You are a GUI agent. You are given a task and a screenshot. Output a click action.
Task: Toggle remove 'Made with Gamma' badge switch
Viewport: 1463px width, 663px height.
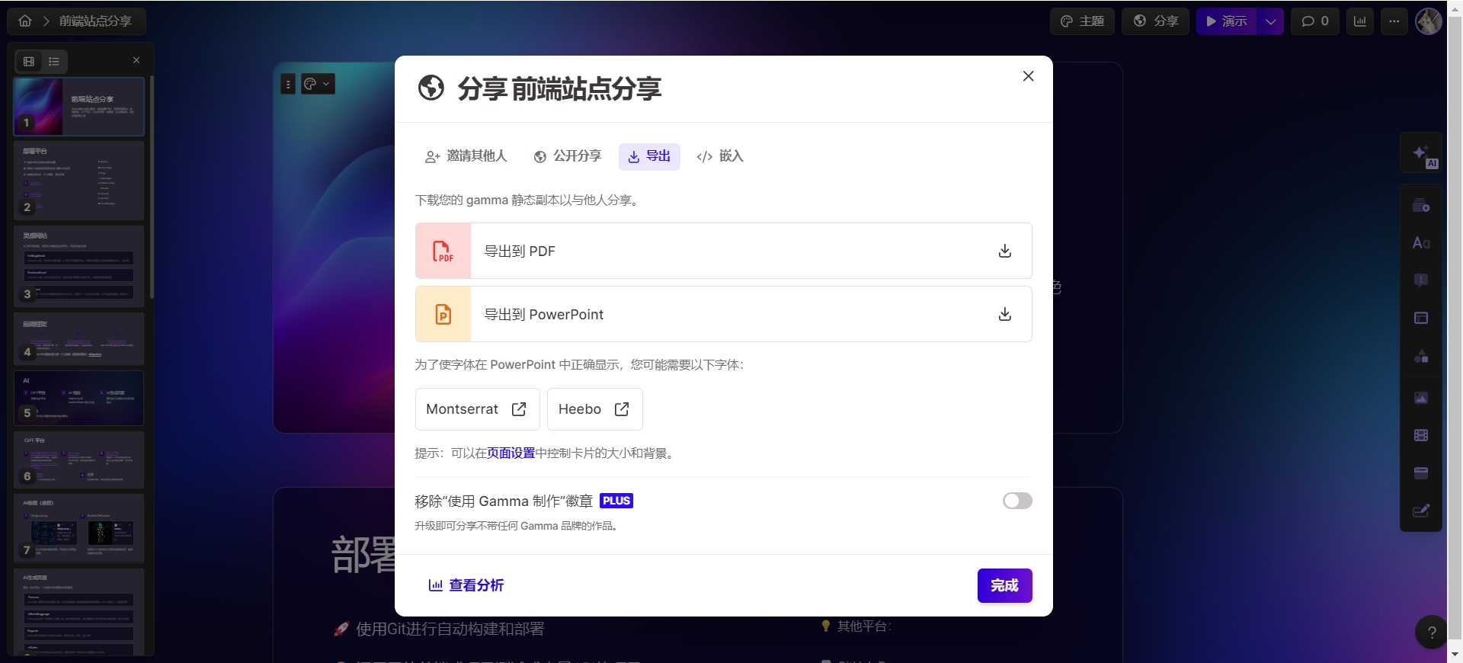[1017, 501]
